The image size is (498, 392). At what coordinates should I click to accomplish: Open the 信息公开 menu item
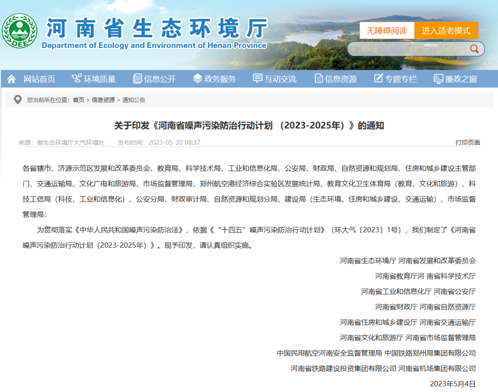[160, 79]
